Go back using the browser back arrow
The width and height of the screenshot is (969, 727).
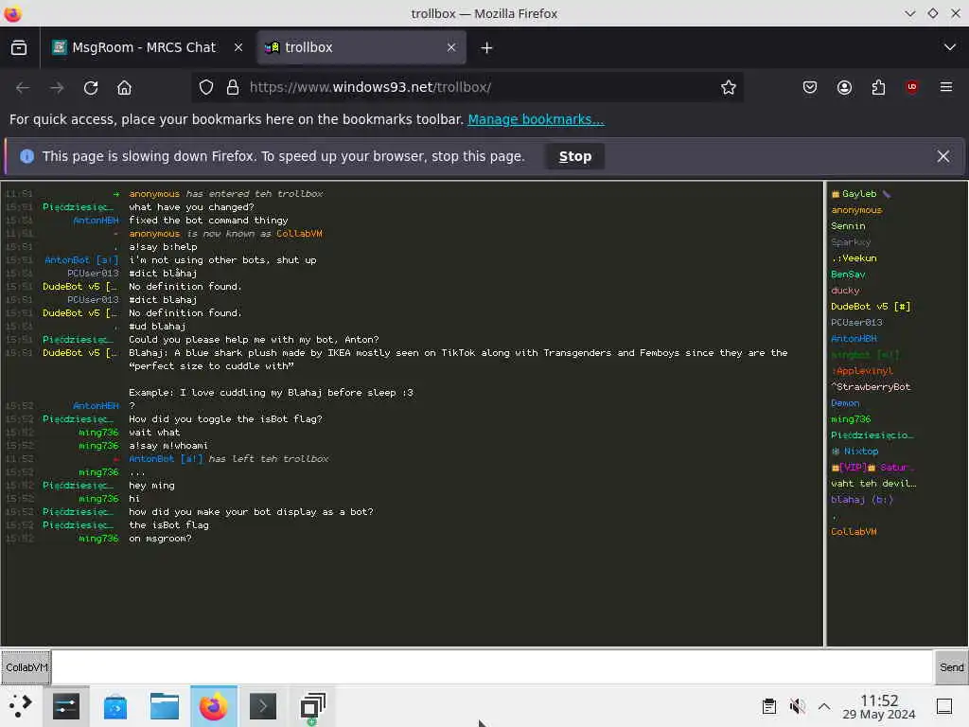pyautogui.click(x=23, y=88)
